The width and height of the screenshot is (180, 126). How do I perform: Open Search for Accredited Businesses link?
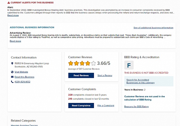[x=140, y=81]
